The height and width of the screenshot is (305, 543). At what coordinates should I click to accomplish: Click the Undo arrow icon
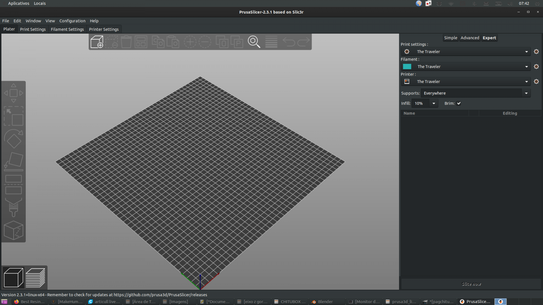(289, 42)
